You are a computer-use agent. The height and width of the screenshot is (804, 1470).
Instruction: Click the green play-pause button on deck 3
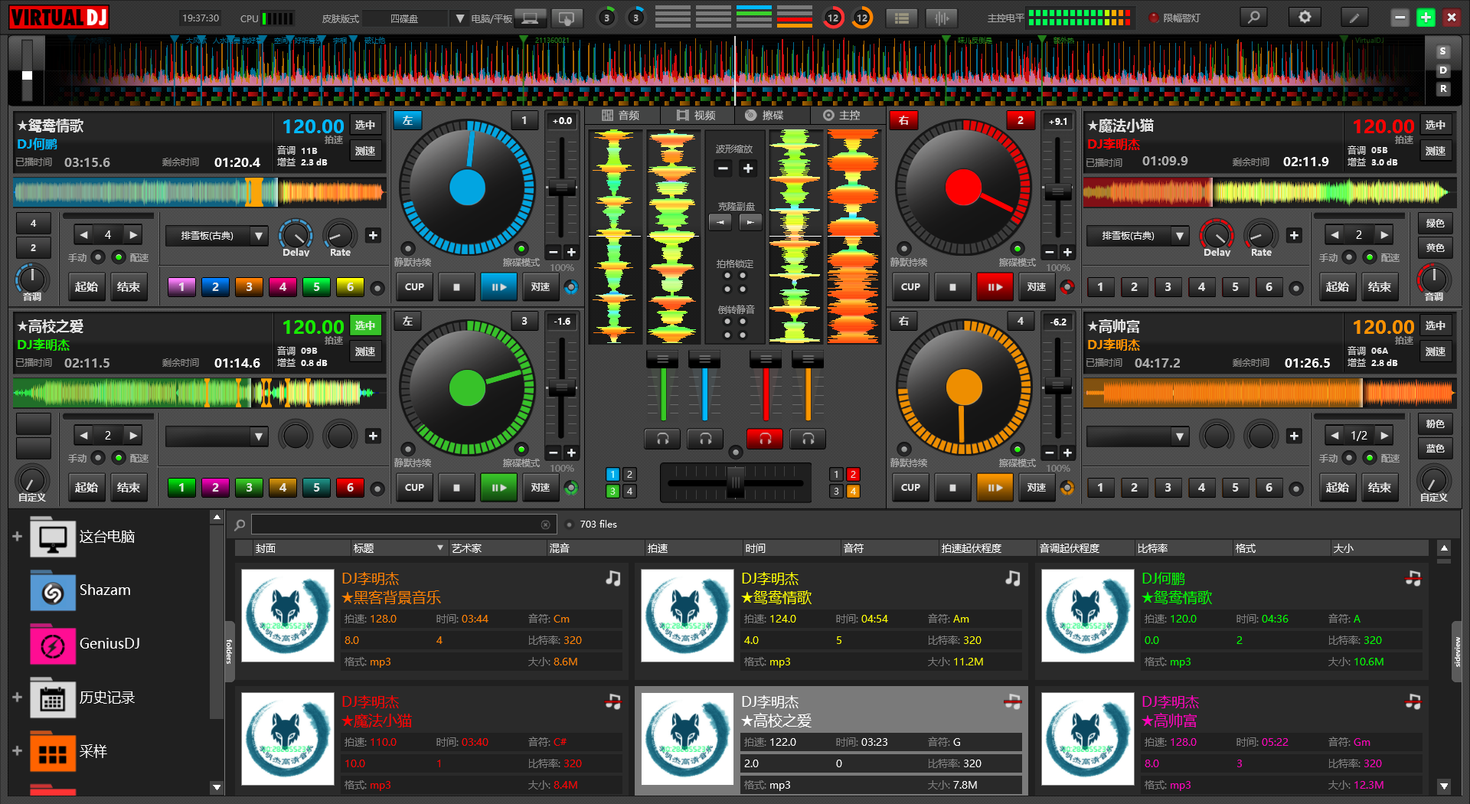click(x=498, y=488)
